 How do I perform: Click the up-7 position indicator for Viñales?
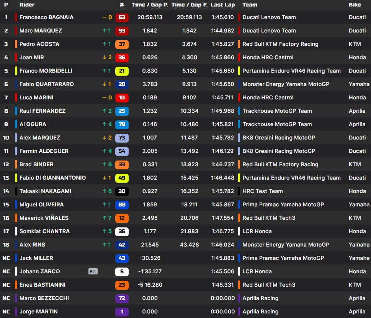point(107,218)
